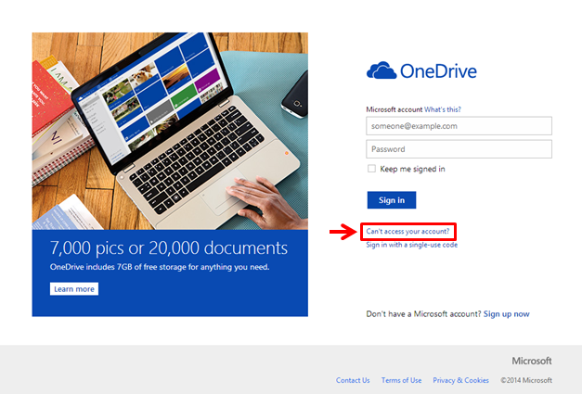
Task: Open the Terms of Use link
Action: 401,380
